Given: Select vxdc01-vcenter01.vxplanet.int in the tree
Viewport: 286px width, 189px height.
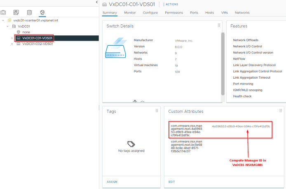Looking at the screenshot, I should tap(35, 21).
